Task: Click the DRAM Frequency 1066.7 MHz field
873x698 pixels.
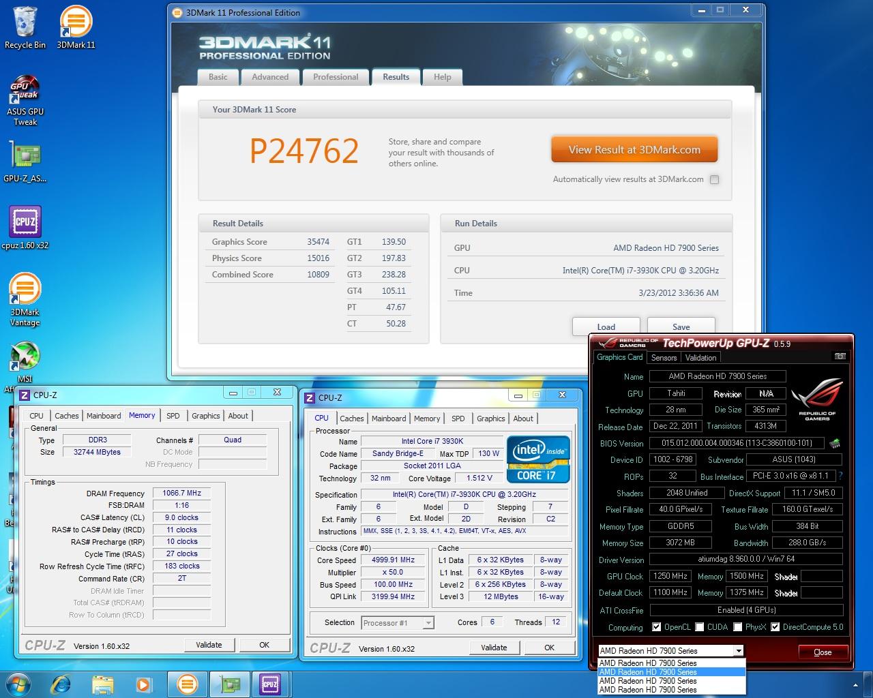Action: click(x=182, y=493)
